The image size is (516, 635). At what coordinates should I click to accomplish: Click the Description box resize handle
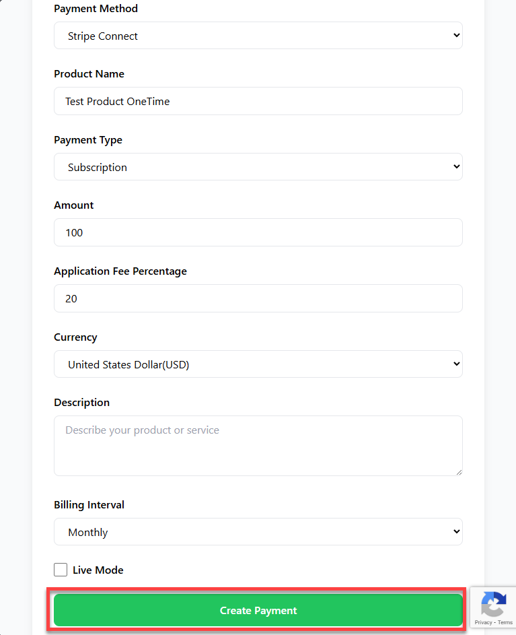click(459, 472)
